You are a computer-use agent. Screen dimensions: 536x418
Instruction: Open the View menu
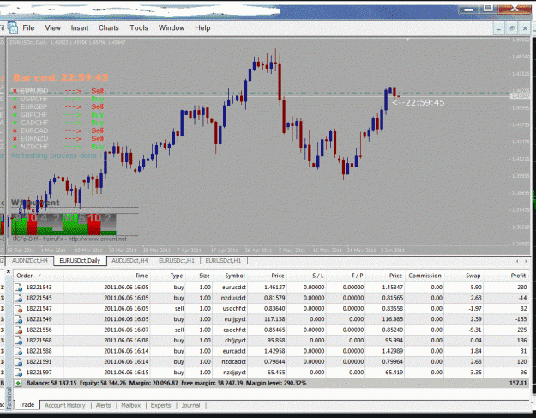[x=52, y=27]
